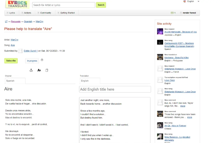Click the copy lyrics icon
The height and width of the screenshot is (143, 223).
tap(47, 70)
